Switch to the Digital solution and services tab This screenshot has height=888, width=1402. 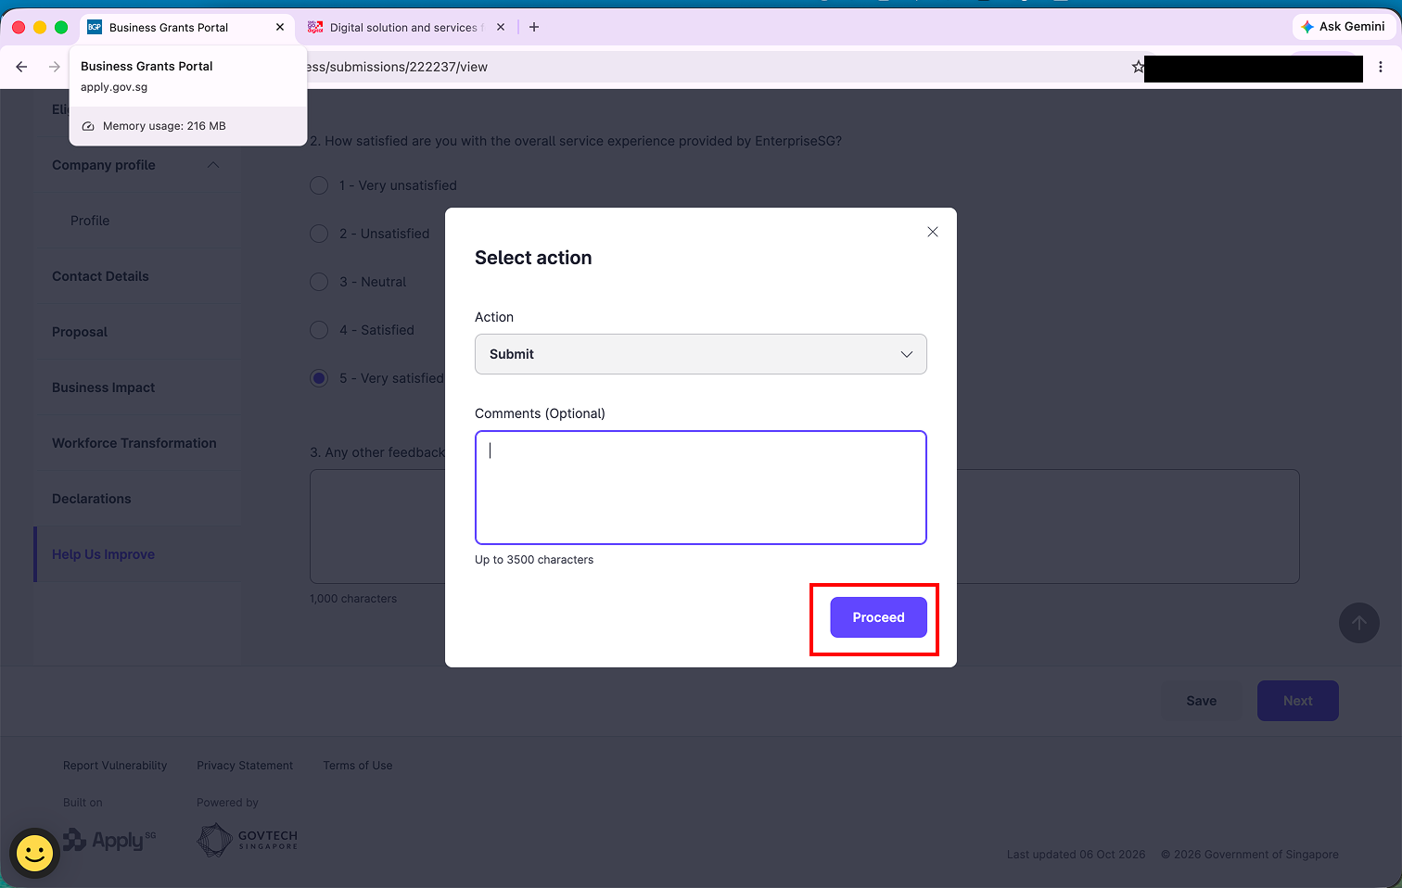click(x=403, y=27)
